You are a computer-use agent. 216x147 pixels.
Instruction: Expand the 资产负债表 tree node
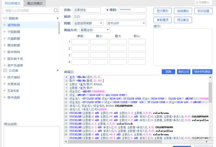(x=4, y=65)
